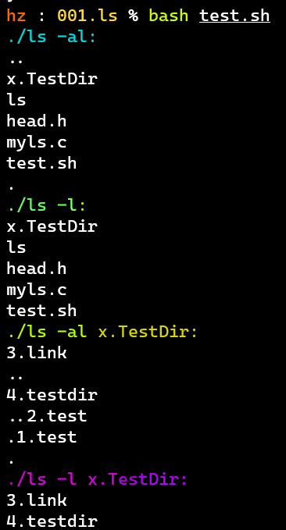Click x.TestDir under the green ./ls -l header

52,226
